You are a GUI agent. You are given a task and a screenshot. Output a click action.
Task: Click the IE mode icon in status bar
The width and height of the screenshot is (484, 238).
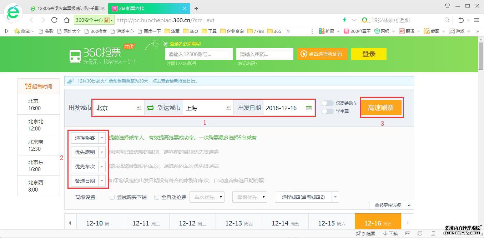pos(420,233)
